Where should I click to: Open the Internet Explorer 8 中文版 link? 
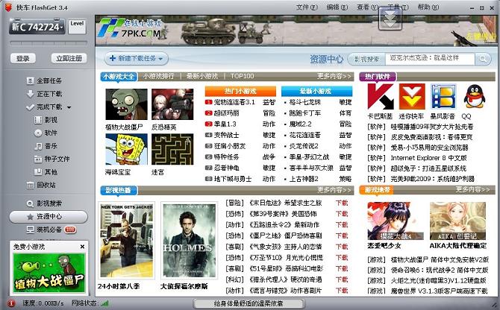428,158
